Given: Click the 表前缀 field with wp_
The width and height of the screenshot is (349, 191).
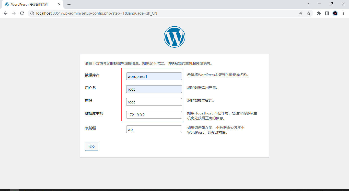Looking at the screenshot, I should 154,129.
